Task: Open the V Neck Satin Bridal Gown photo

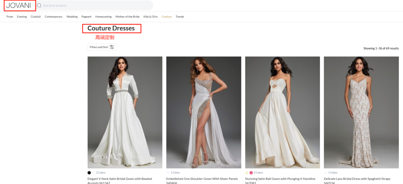Action: pyautogui.click(x=125, y=112)
